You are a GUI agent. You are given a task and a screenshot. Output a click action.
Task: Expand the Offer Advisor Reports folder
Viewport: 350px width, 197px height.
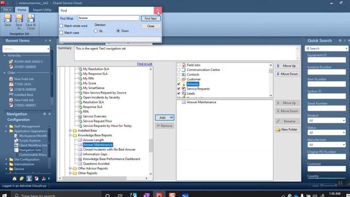(x=71, y=169)
